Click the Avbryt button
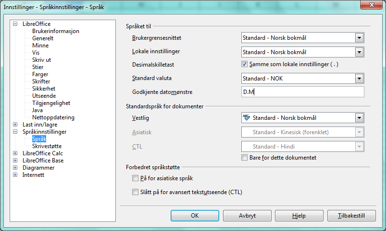This screenshot has height=231, width=386. pyautogui.click(x=247, y=216)
